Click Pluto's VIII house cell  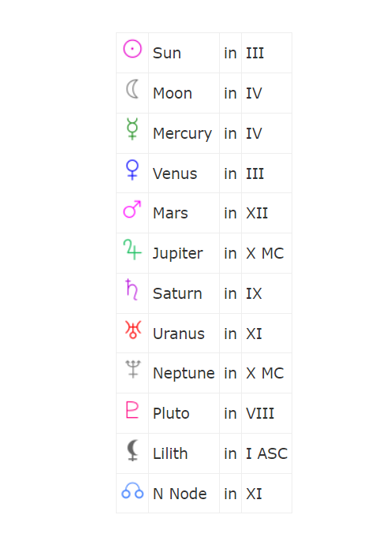[266, 413]
